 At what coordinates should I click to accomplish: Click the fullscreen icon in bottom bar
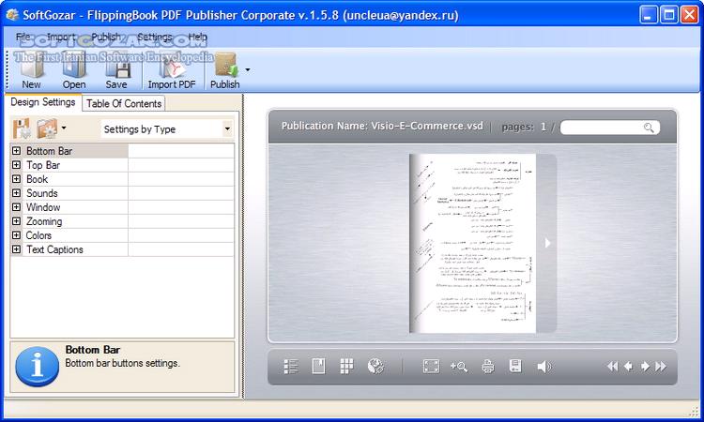(431, 367)
